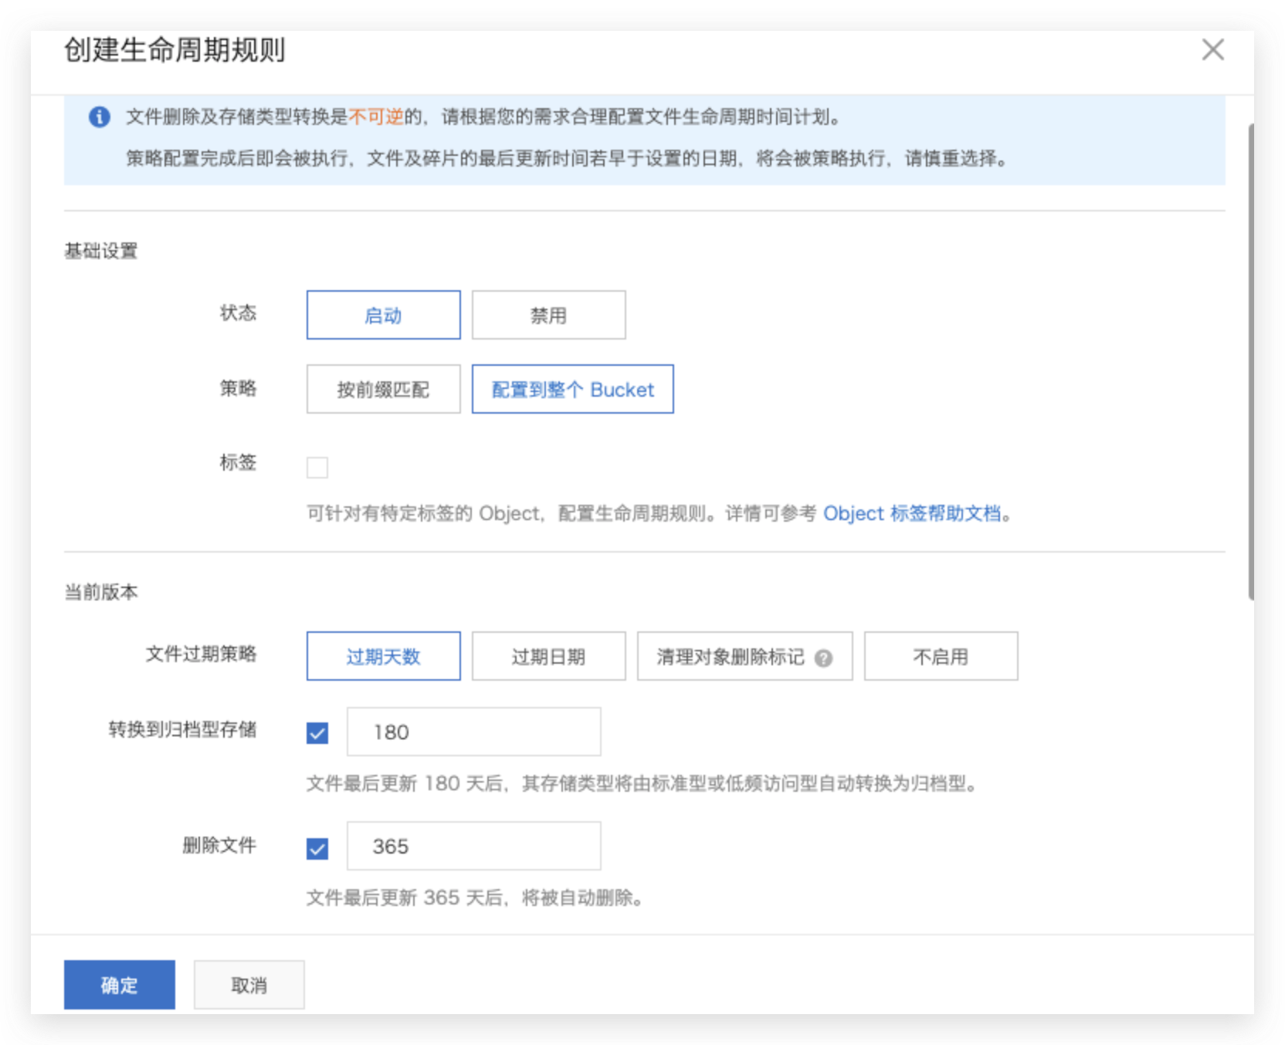
Task: Select the 过期天数 expiration policy
Action: point(383,656)
